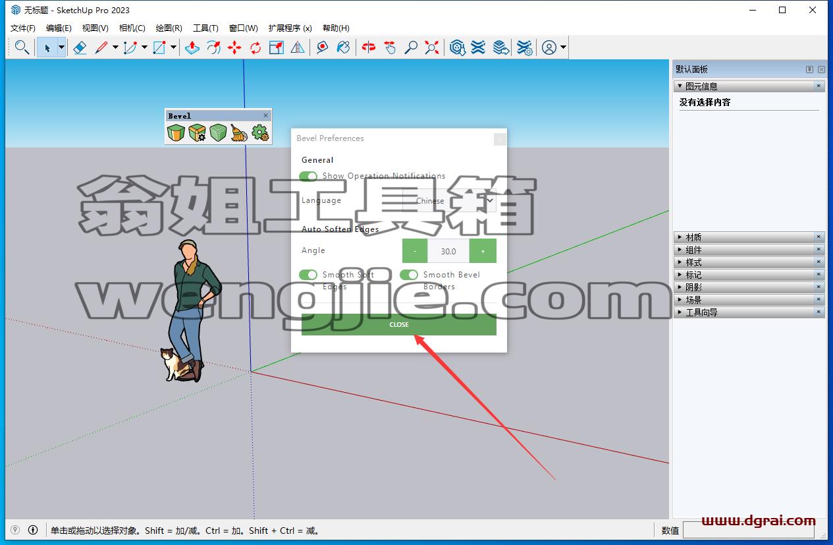The image size is (833, 545).
Task: Click the 数值 measurement input box
Action: coord(748,530)
